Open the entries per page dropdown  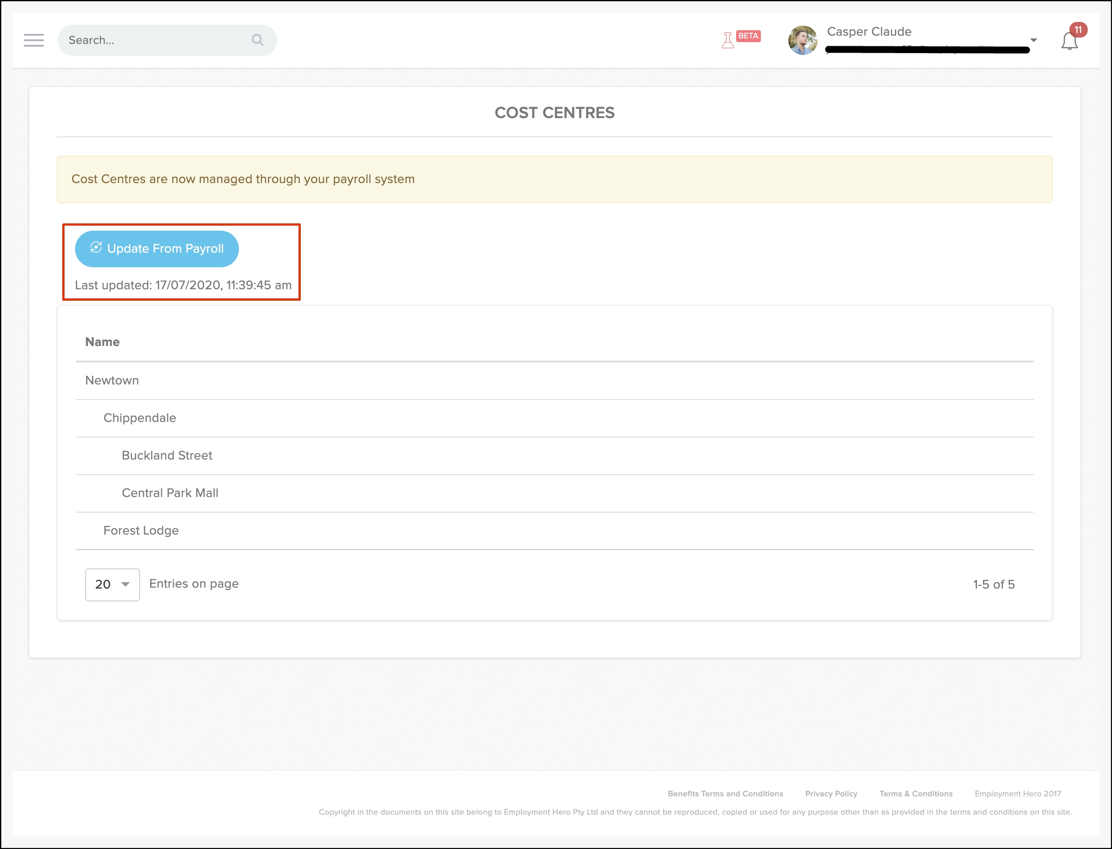[112, 585]
